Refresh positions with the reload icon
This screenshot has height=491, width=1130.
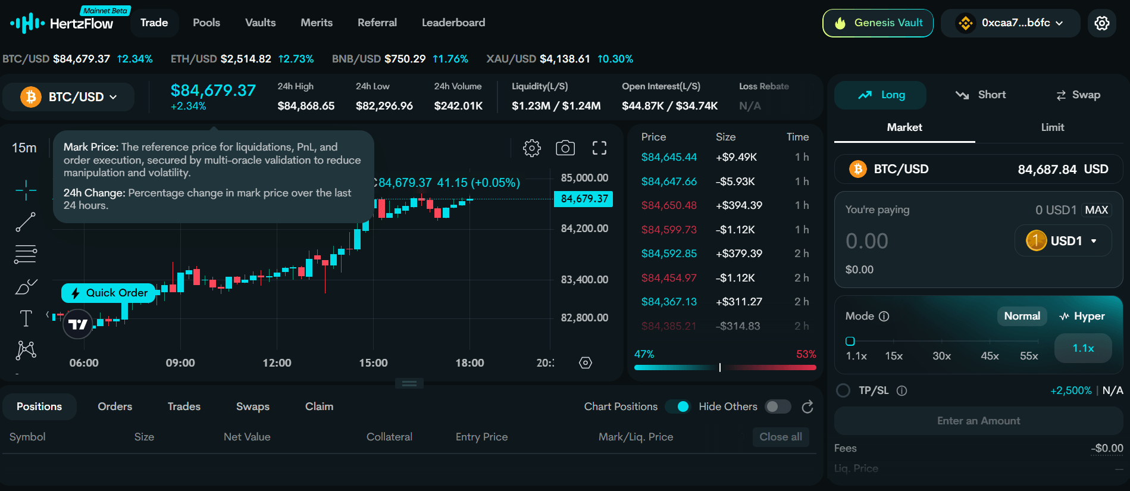807,406
